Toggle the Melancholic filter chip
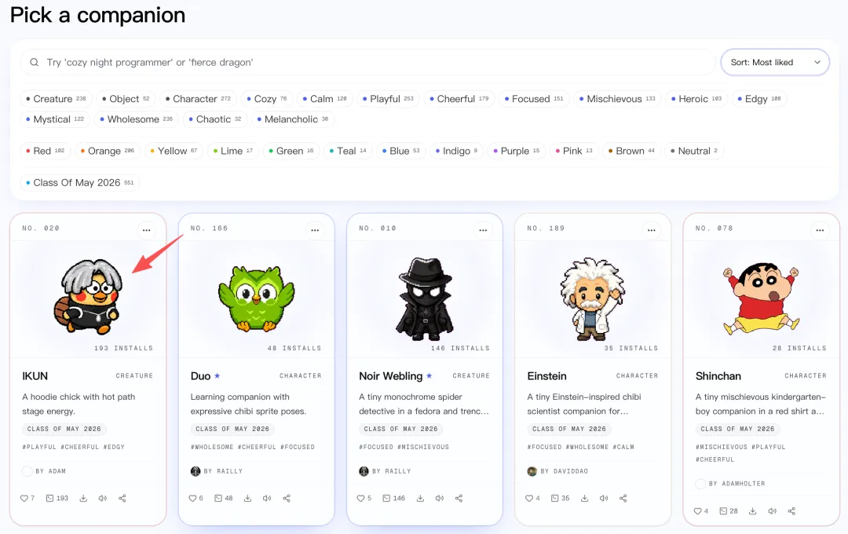 tap(293, 119)
